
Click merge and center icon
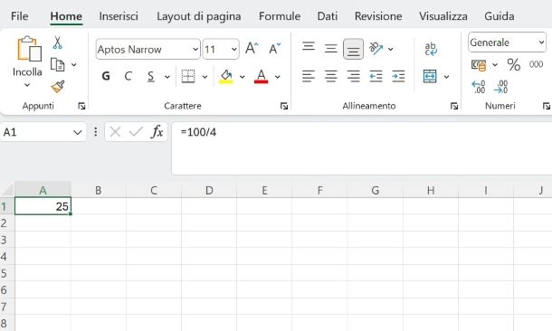(x=430, y=76)
